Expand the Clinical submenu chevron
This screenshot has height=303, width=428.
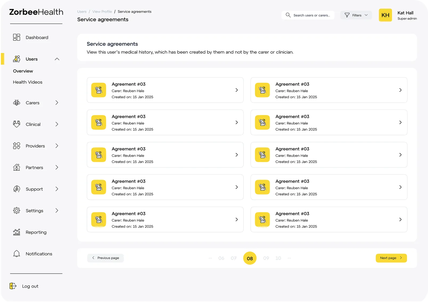[x=57, y=124]
